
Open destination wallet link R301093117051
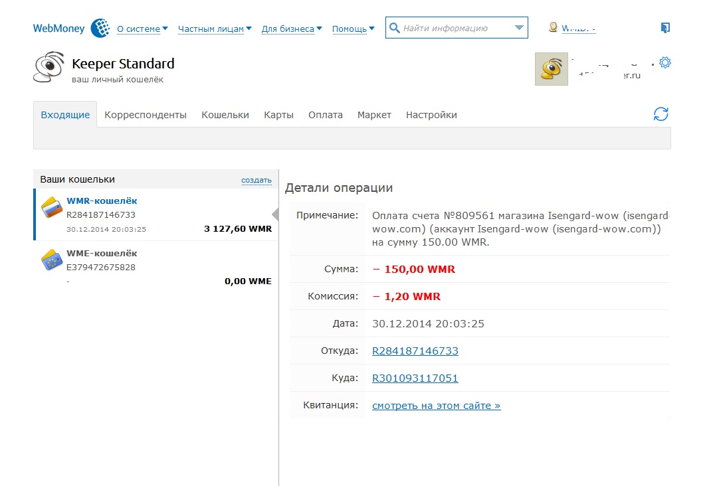[x=415, y=378]
